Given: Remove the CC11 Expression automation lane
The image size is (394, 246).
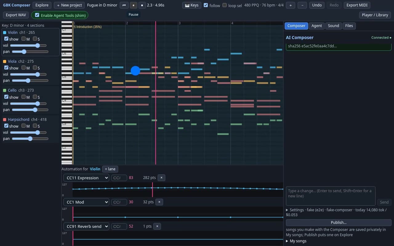Looking at the screenshot, I should [x=161, y=178].
